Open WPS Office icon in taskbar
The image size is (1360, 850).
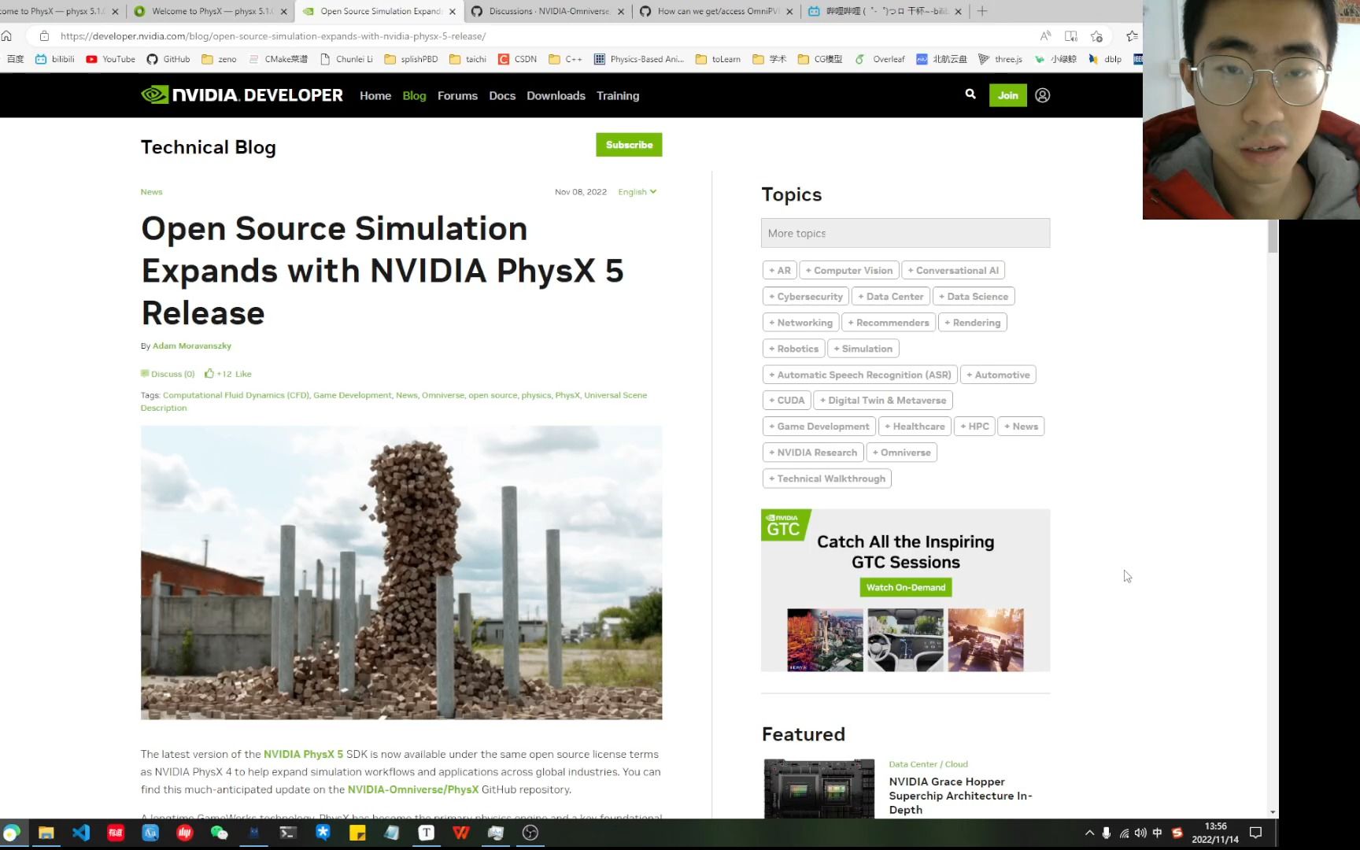(461, 833)
